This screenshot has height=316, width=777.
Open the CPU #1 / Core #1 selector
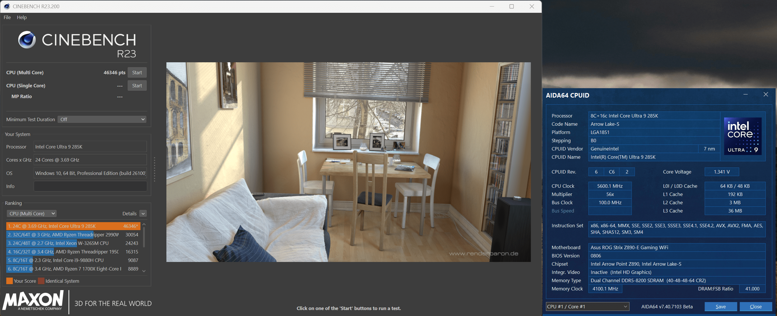tap(587, 306)
